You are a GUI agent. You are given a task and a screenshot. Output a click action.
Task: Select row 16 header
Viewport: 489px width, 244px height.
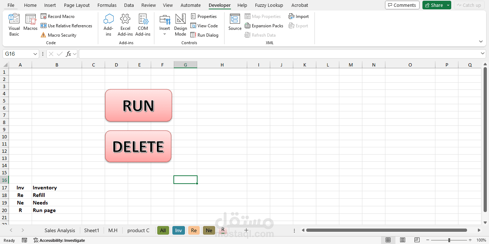pos(4,180)
